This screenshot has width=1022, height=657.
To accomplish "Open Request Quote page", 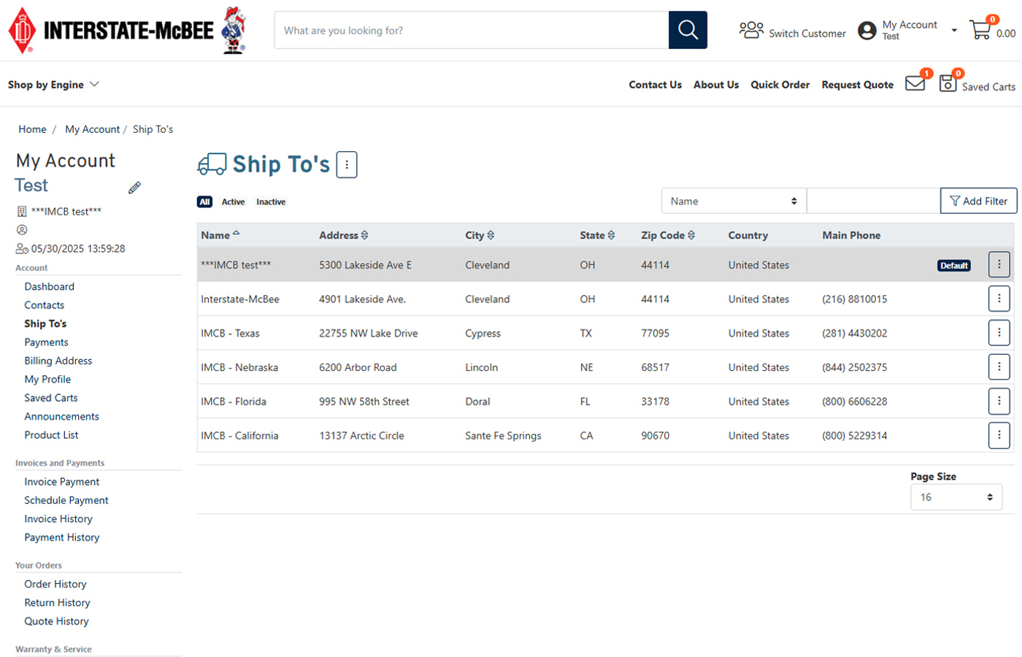I will 857,85.
